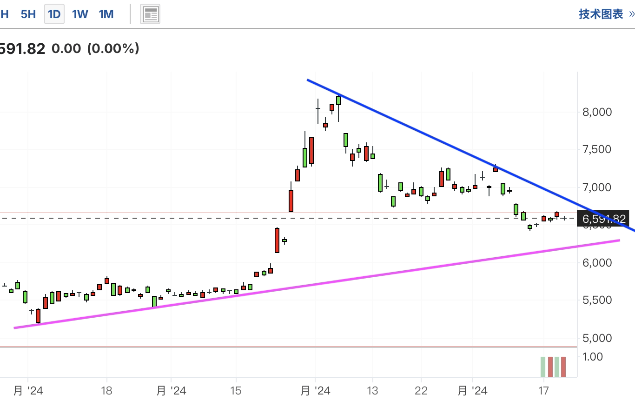Select the 5H timeframe tab
Screen dimensions: 635x401
28,14
